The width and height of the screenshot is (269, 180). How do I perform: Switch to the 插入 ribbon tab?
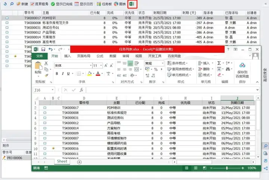[x=67, y=56]
